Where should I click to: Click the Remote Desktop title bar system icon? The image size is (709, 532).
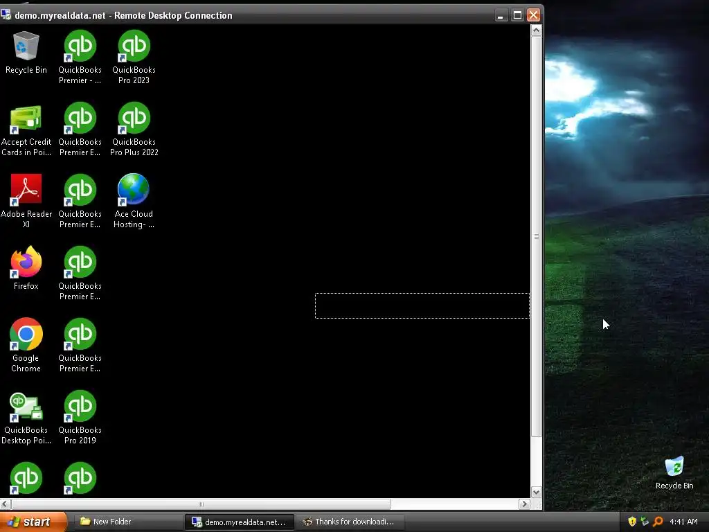point(6,15)
